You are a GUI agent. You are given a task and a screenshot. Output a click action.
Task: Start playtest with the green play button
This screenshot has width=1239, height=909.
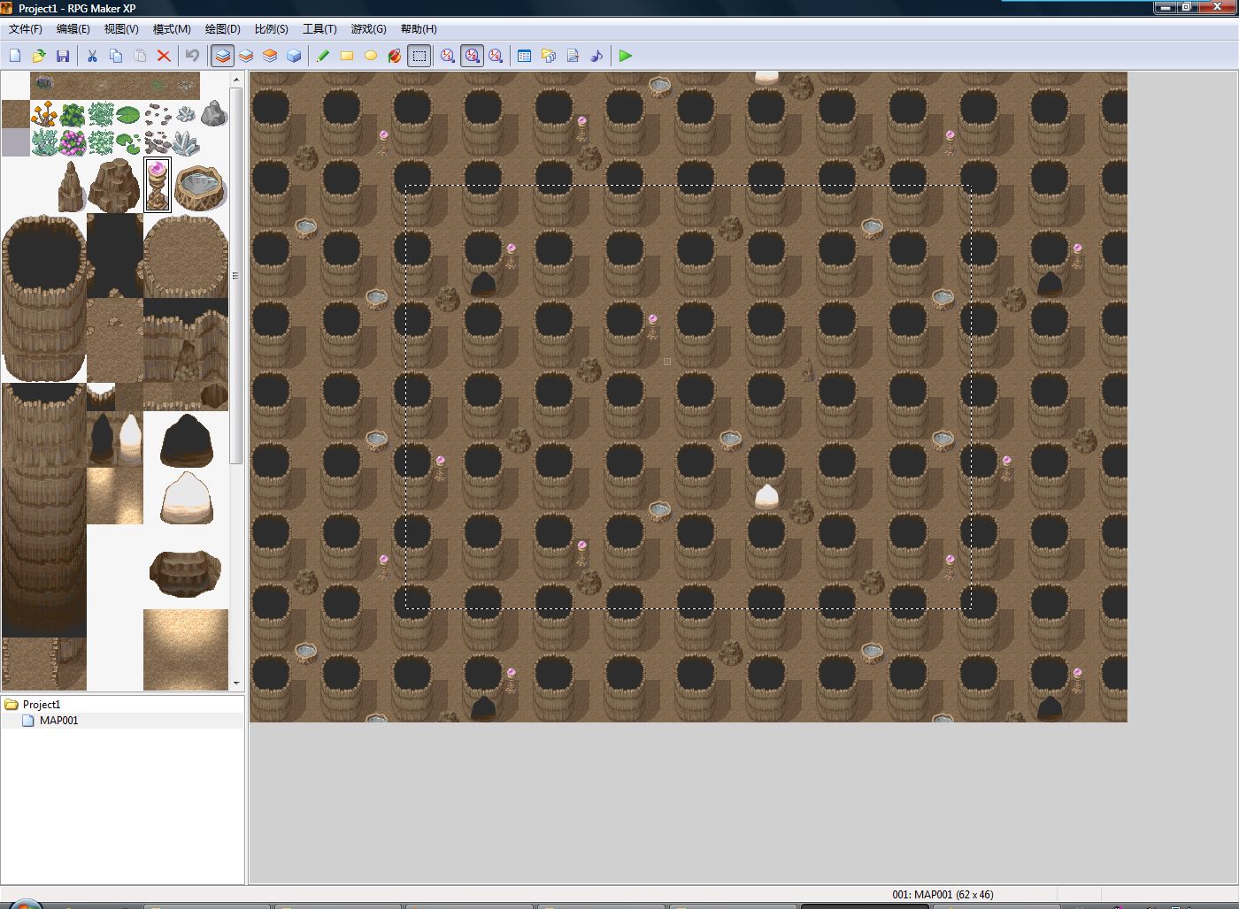tap(626, 56)
